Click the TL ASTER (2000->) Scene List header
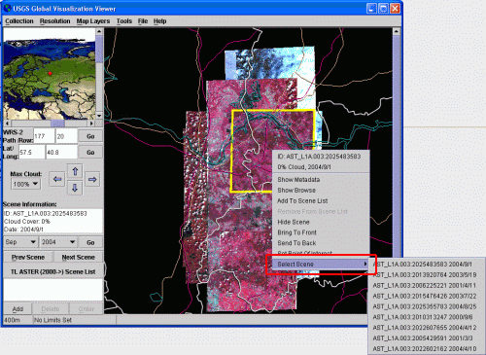 click(53, 271)
